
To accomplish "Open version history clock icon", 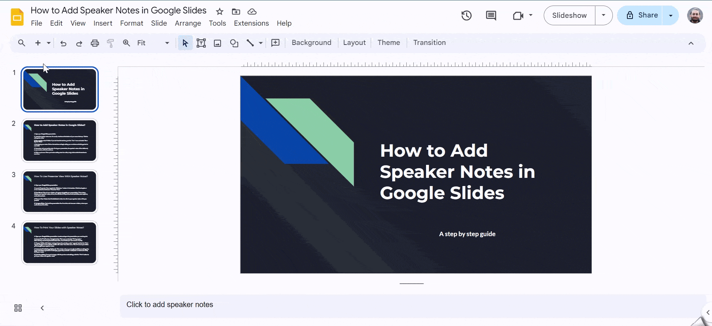I will (466, 16).
